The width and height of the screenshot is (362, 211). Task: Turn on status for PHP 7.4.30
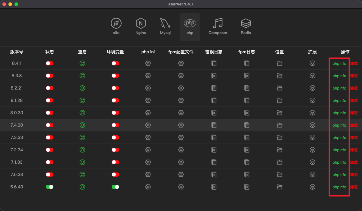(49, 125)
